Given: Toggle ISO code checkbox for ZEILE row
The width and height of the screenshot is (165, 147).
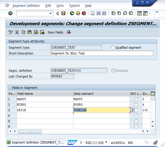Looking at the screenshot, I should click(x=136, y=110).
